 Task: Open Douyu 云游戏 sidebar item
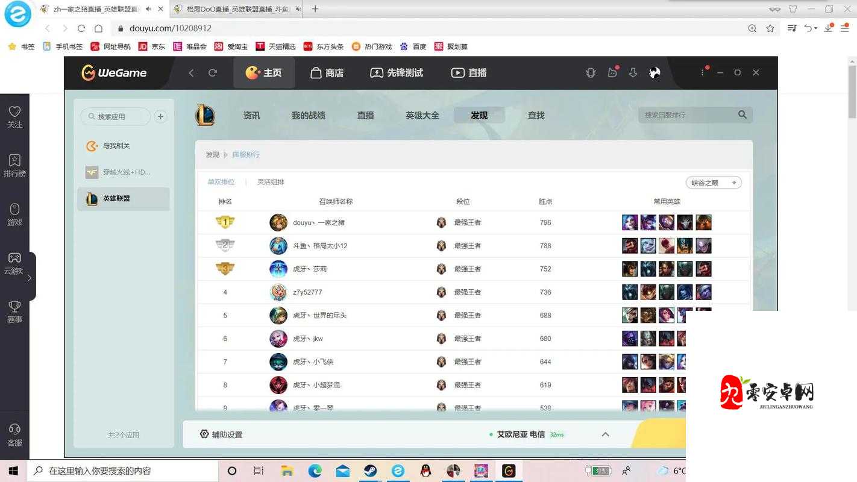tap(14, 263)
